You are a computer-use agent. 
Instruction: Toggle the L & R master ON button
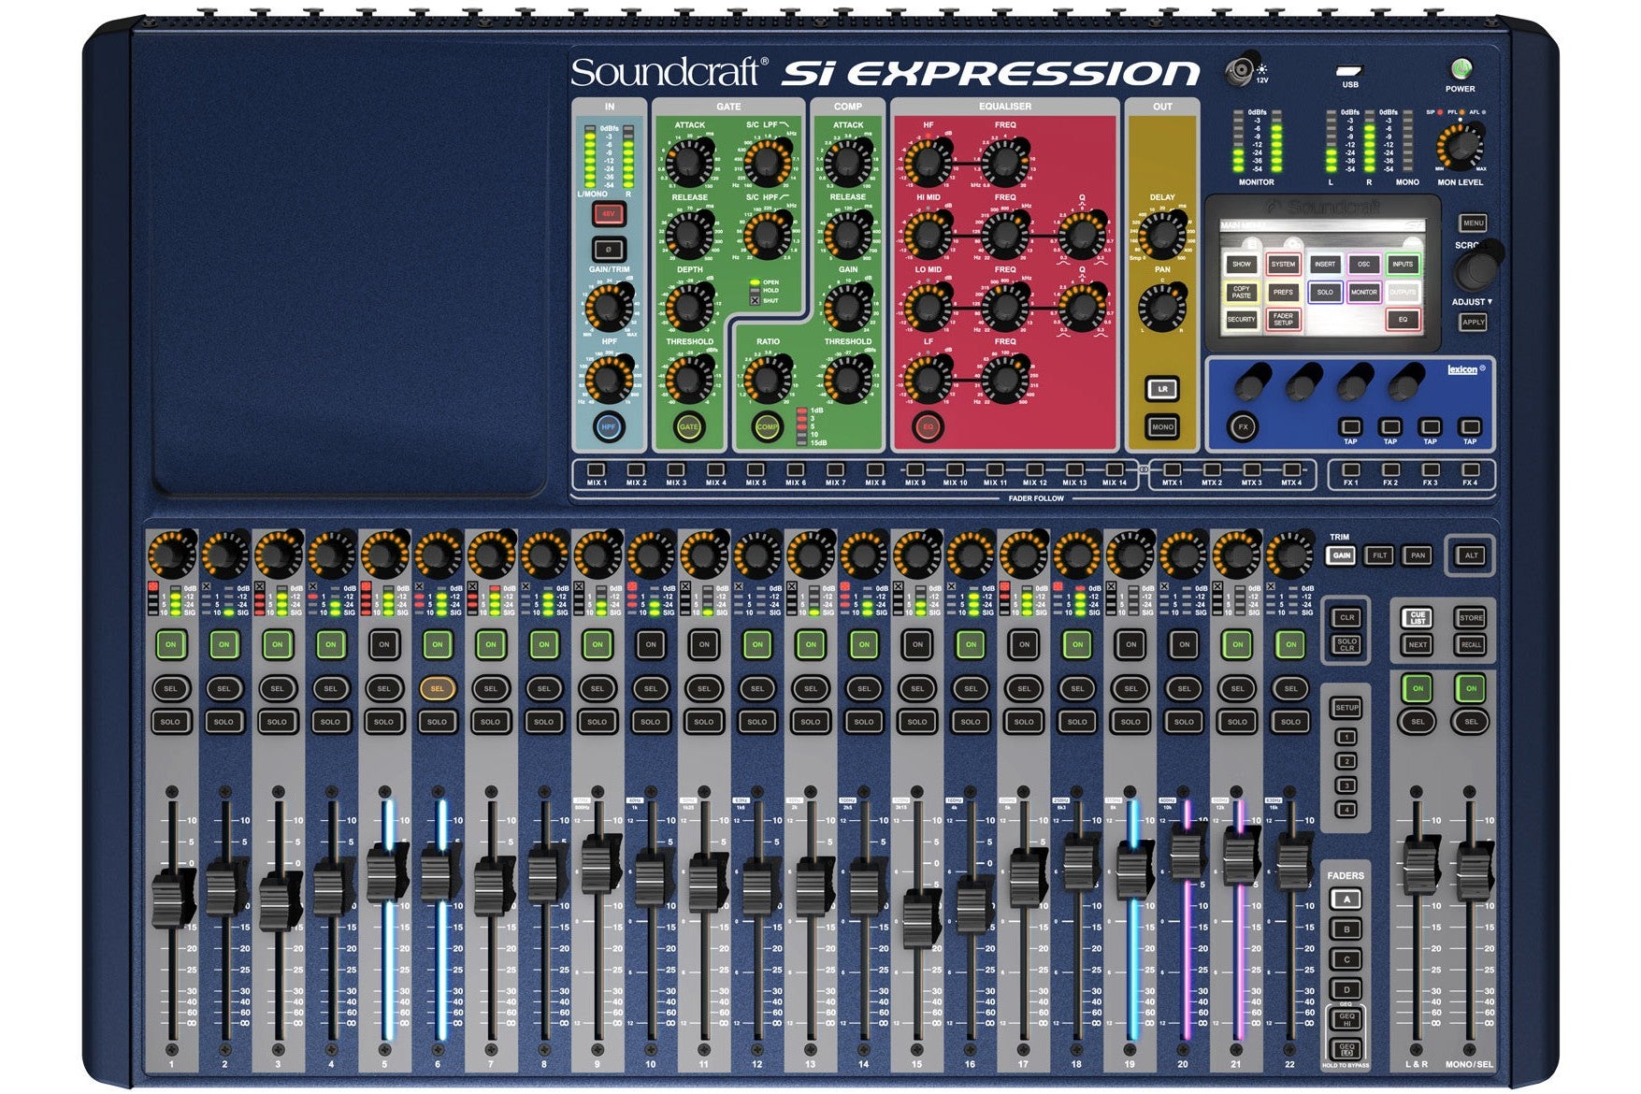(1418, 688)
